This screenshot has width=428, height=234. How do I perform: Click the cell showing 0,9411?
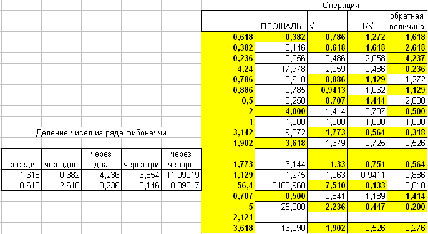tap(367, 175)
